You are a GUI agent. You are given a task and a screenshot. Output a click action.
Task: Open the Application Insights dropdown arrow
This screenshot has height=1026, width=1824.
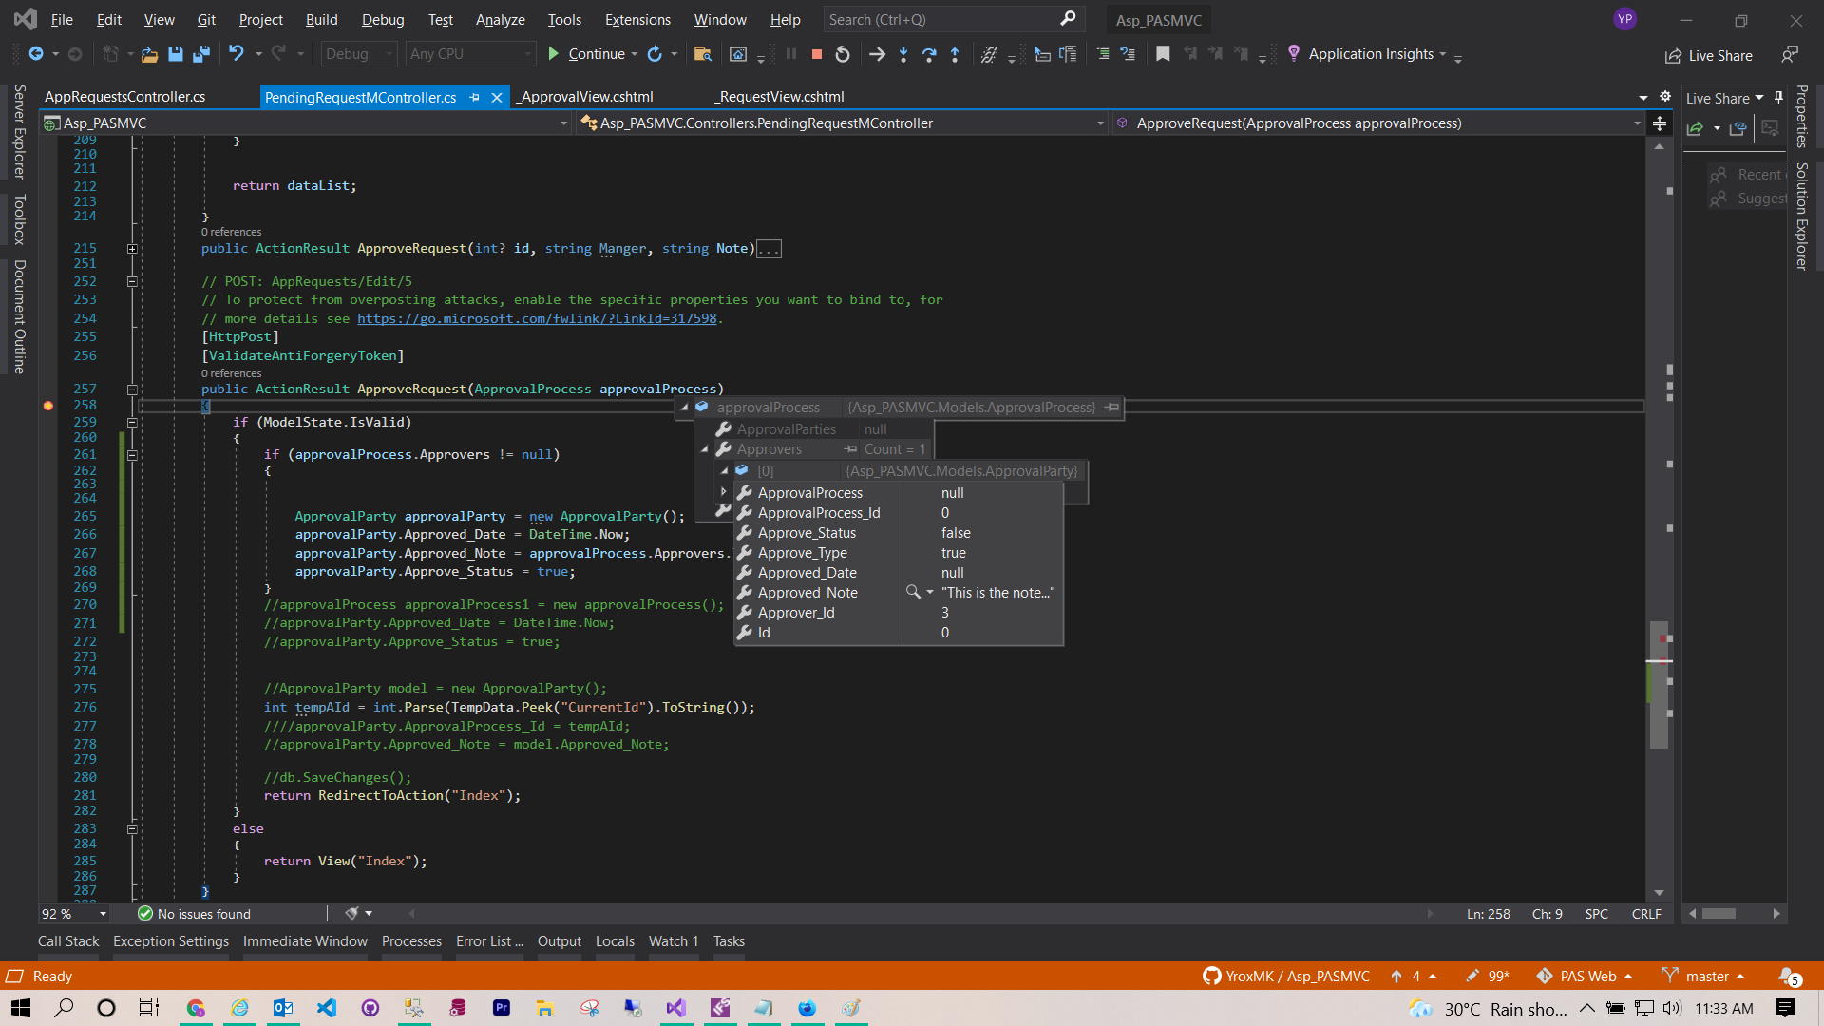pyautogui.click(x=1443, y=54)
